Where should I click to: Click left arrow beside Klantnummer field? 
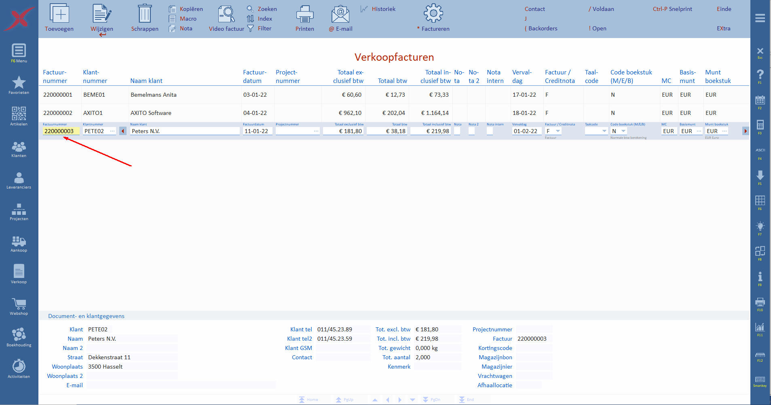[123, 131]
